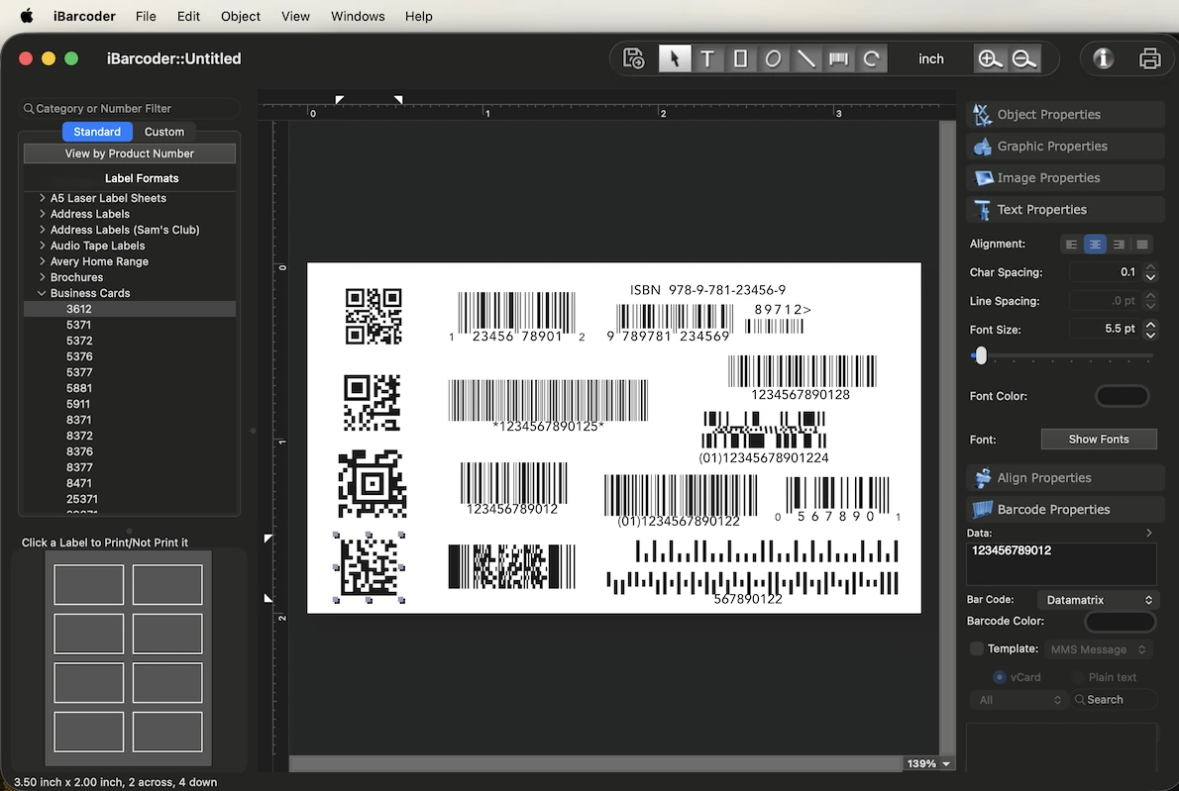Open Image Properties panel

tap(1065, 177)
